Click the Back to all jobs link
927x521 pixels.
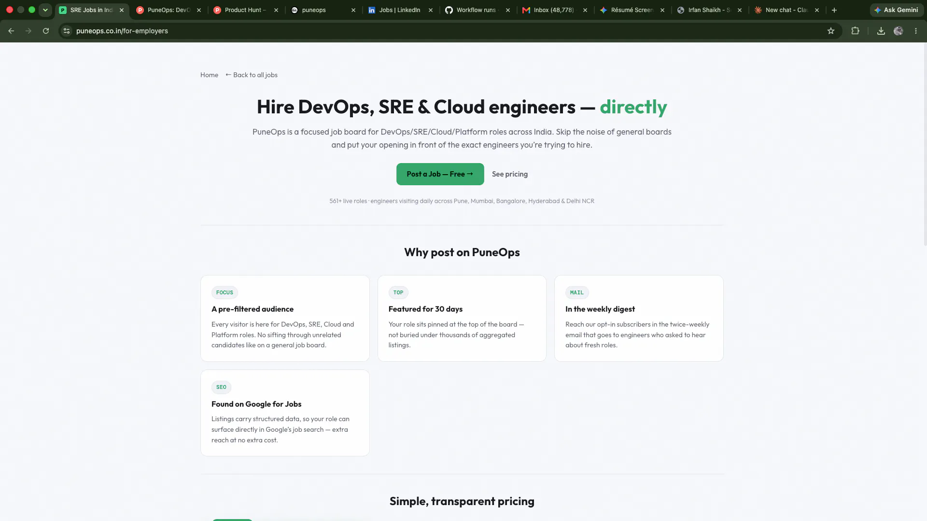click(252, 75)
